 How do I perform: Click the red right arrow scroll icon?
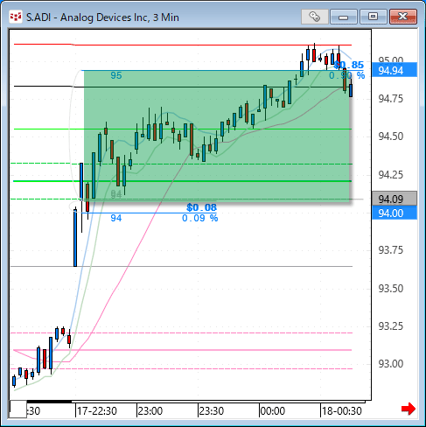click(x=409, y=409)
